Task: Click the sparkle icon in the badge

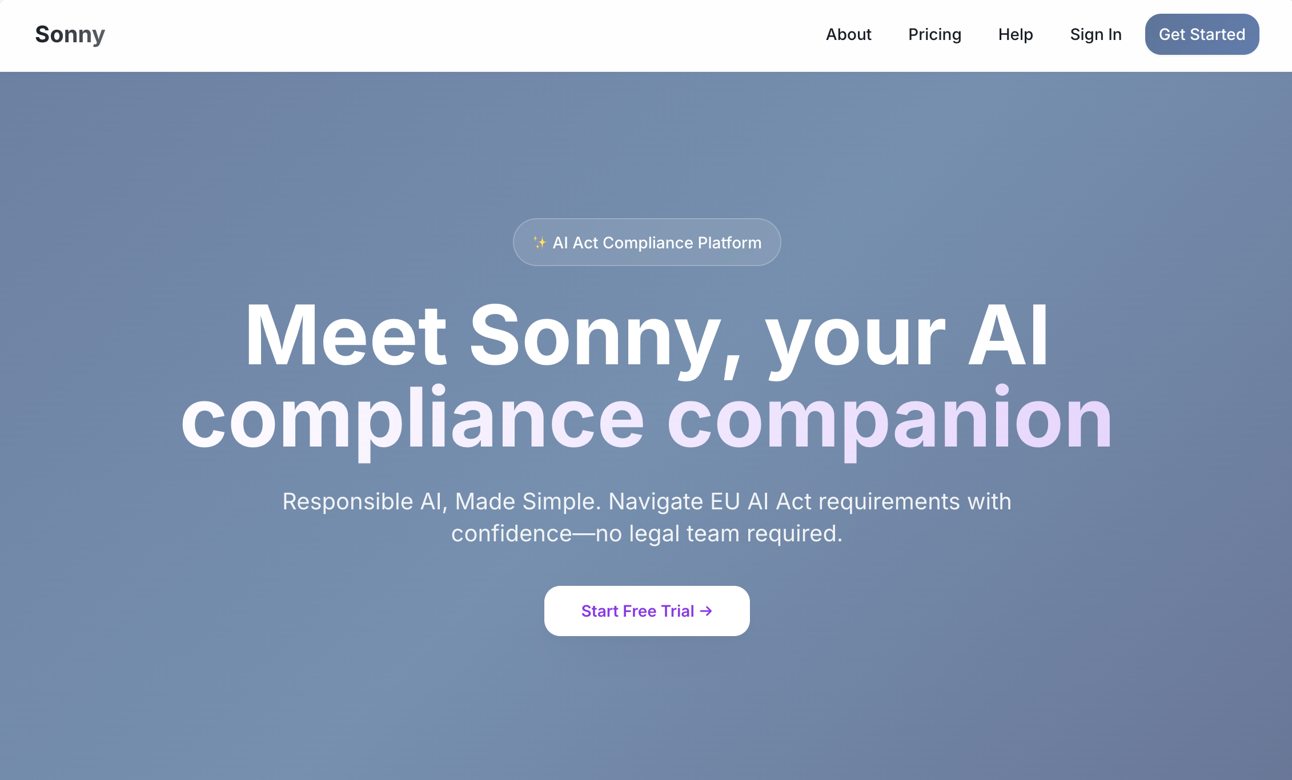Action: point(539,243)
